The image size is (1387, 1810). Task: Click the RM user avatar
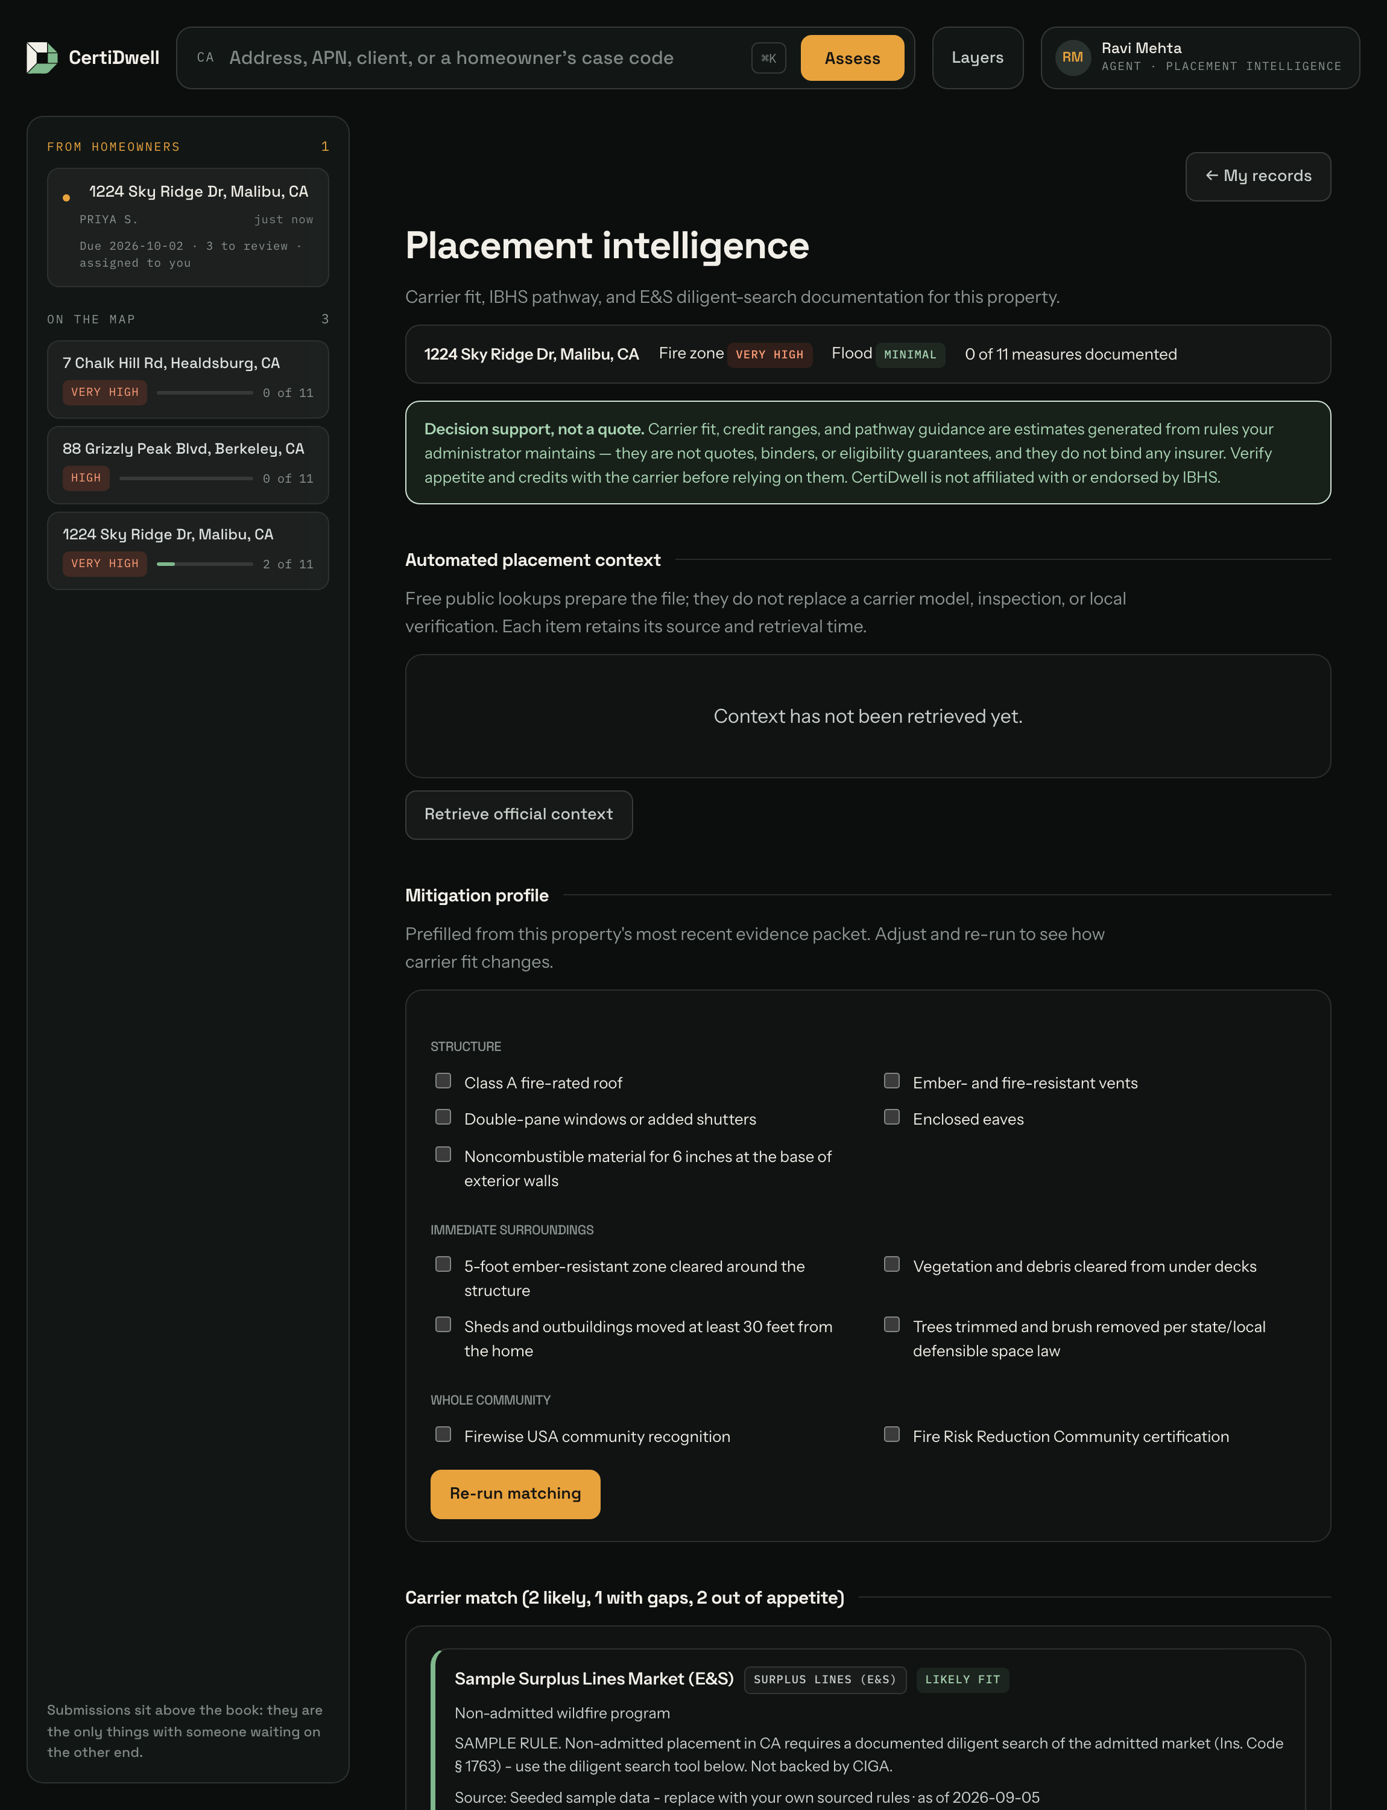pyautogui.click(x=1072, y=58)
